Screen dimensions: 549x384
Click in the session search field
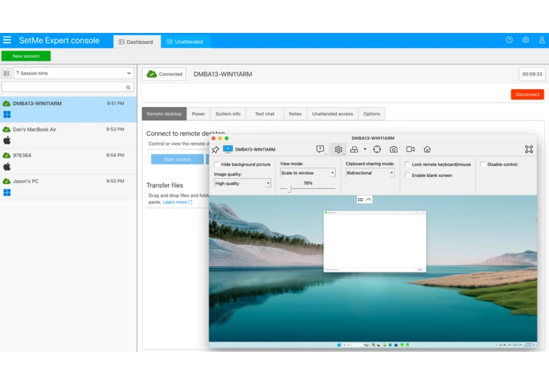coord(67,87)
